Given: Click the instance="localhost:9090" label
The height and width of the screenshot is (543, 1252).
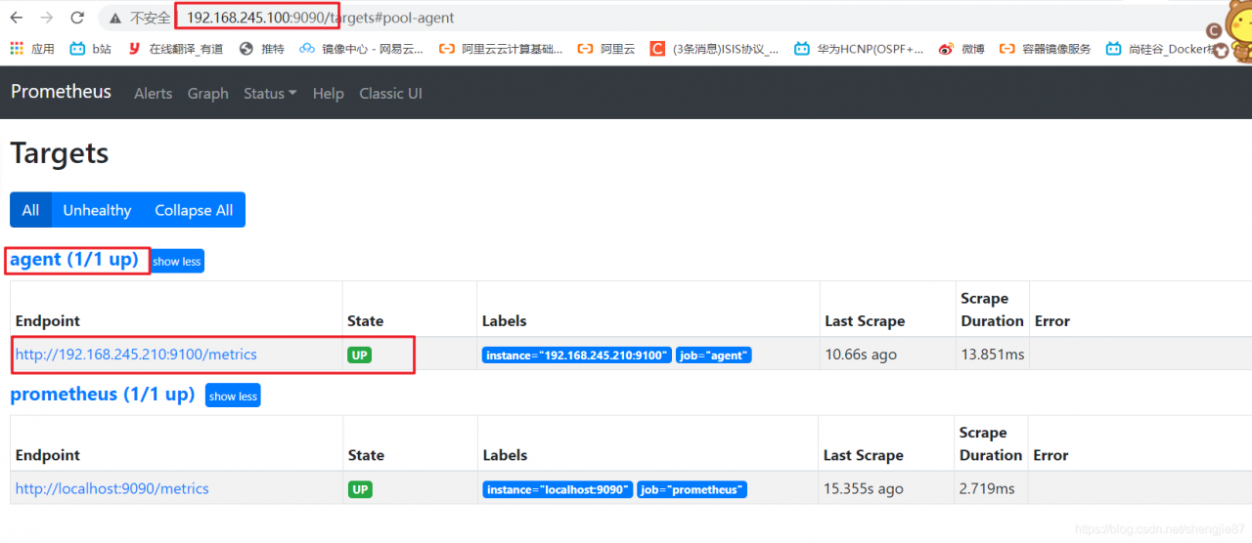Looking at the screenshot, I should [x=558, y=489].
